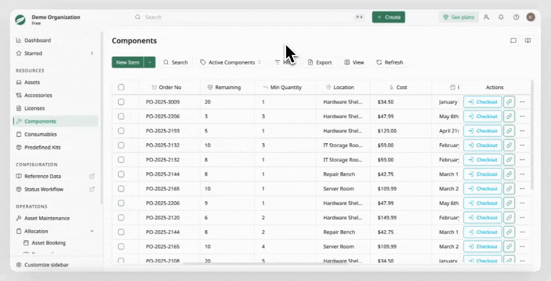Image resolution: width=551 pixels, height=281 pixels.
Task: Open more actions for PO-2025-3009 row
Action: point(522,102)
